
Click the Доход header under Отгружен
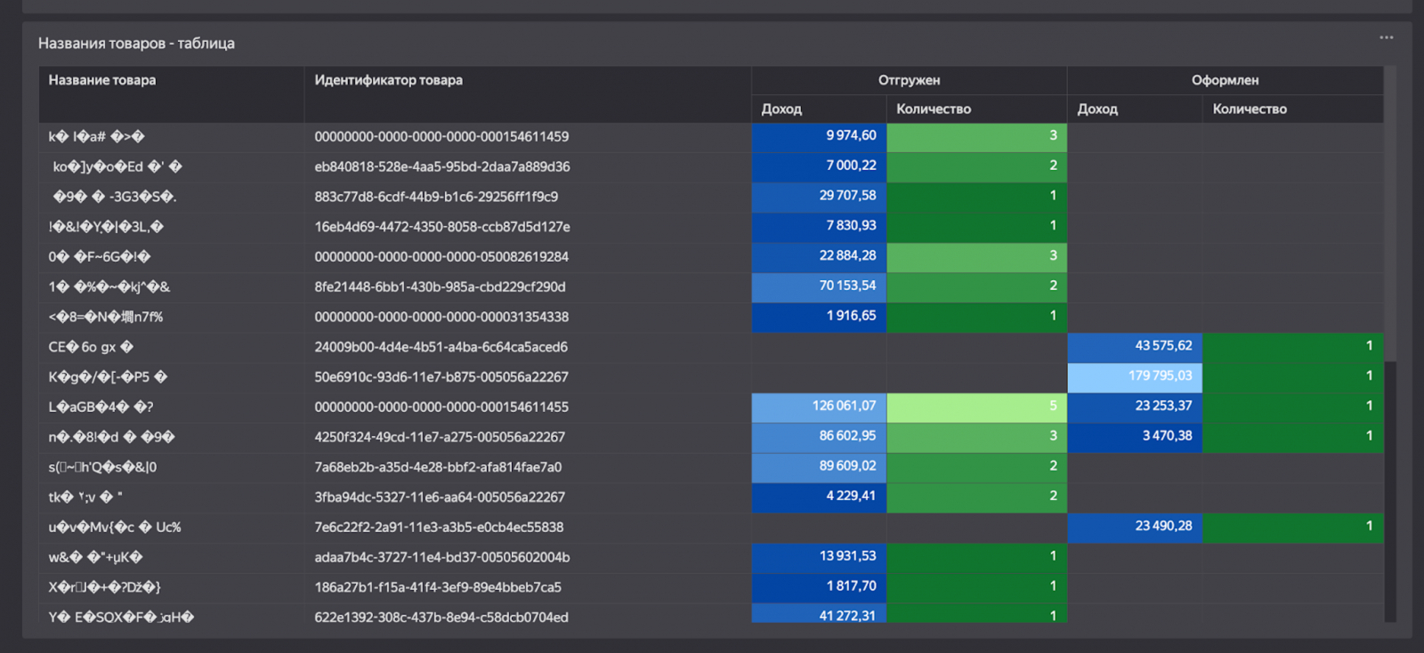(781, 109)
